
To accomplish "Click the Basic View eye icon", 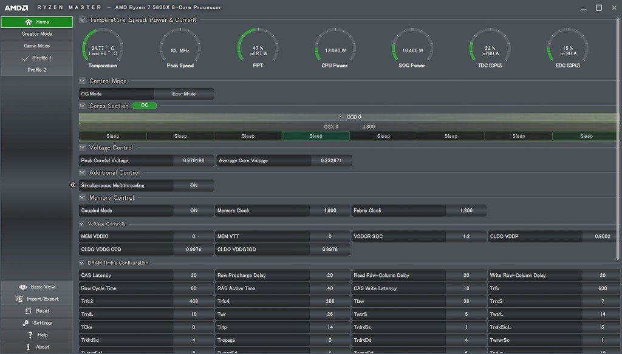I will click(x=23, y=287).
